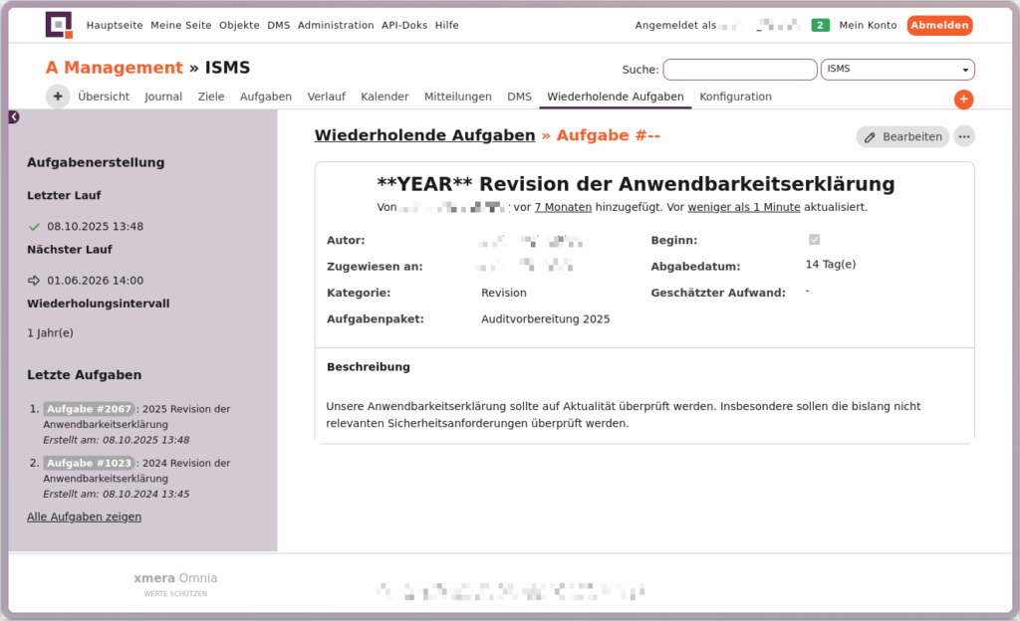Click the Abmelden logout button
This screenshot has width=1020, height=621.
(938, 25)
